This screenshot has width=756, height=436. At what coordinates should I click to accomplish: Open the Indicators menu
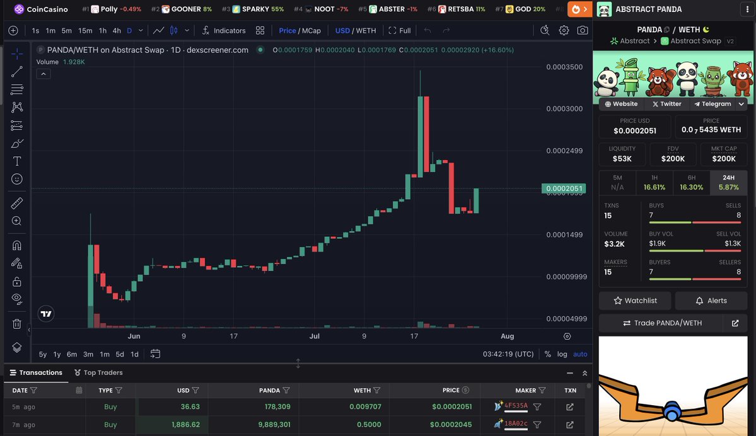point(224,30)
